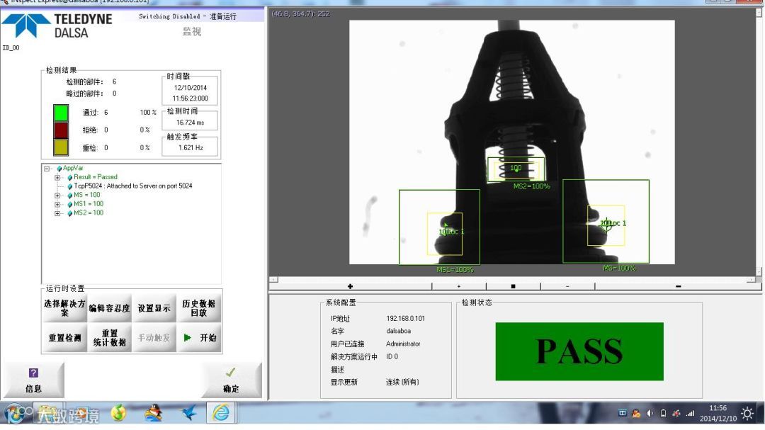
Task: Open Internet Explorer from the taskbar
Action: coord(221,413)
